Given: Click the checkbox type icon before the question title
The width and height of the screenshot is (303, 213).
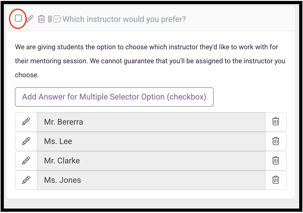Looking at the screenshot, I should (57, 19).
